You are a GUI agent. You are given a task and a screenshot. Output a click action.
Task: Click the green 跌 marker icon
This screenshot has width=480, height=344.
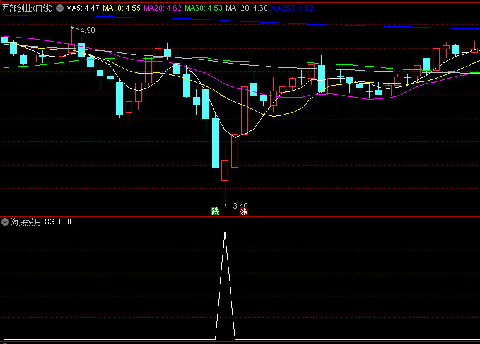214,211
